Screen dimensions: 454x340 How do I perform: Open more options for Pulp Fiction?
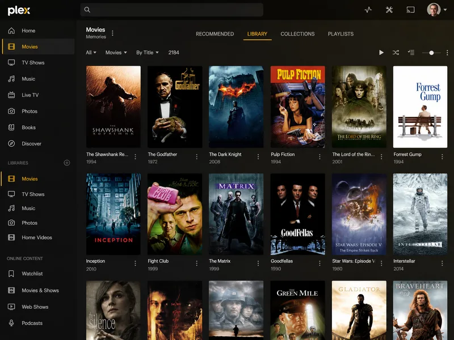320,157
